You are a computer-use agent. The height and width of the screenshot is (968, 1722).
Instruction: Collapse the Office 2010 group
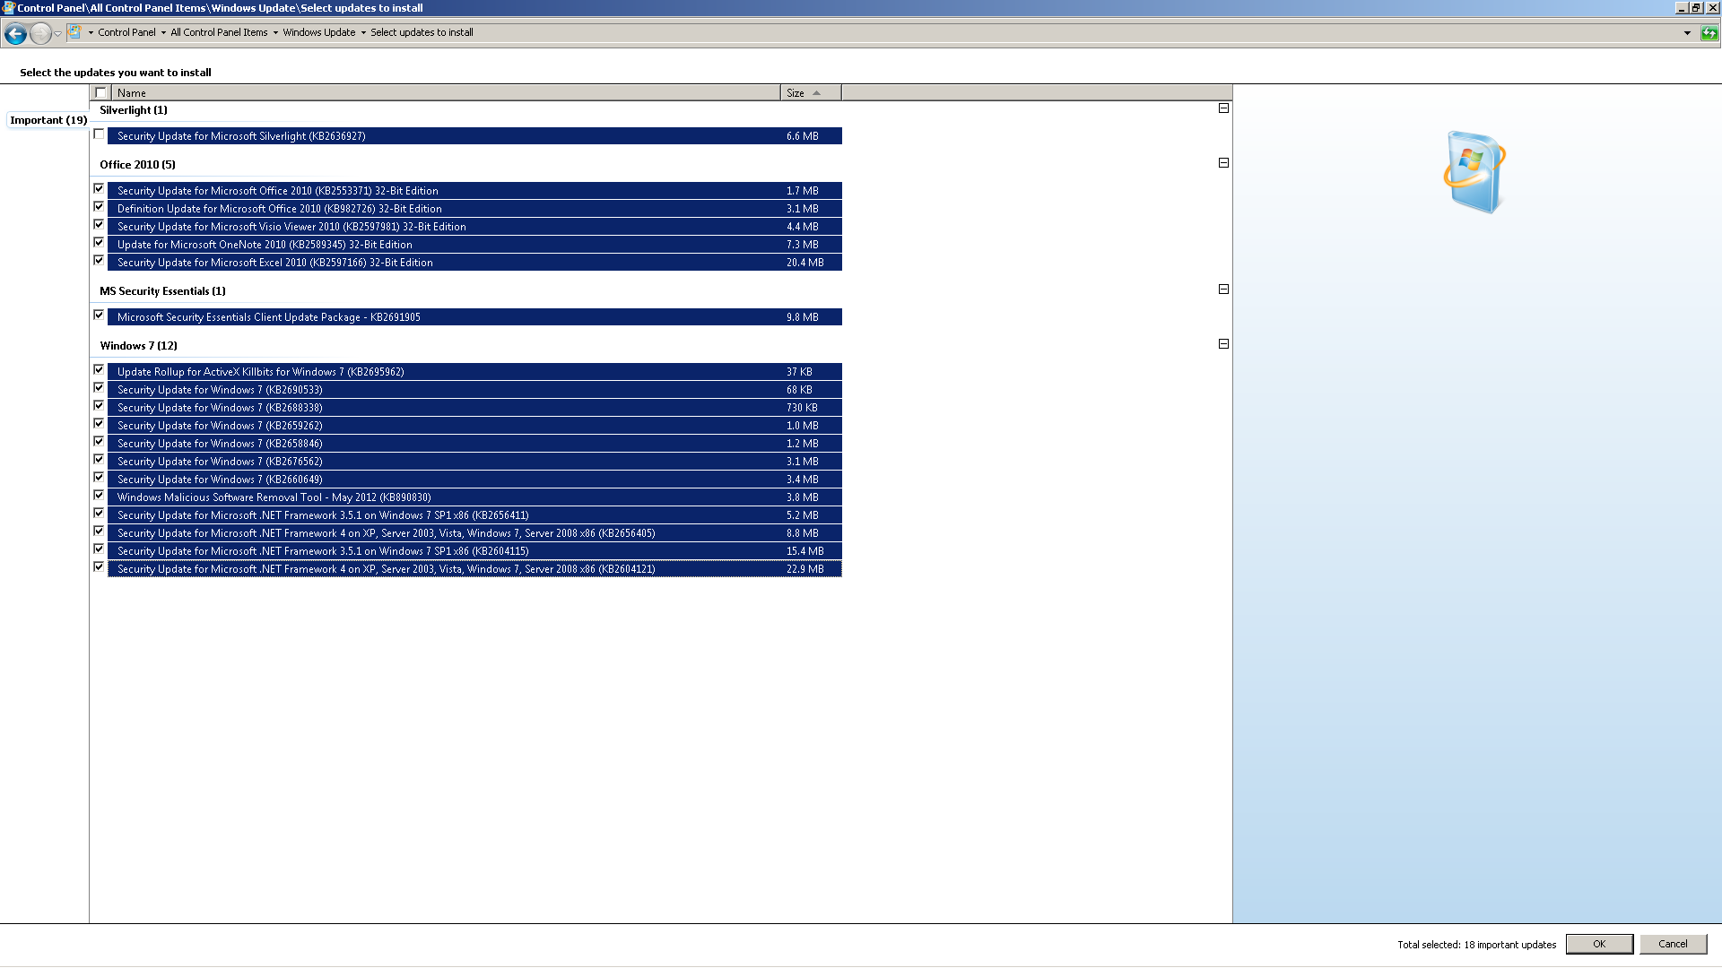coord(1223,163)
